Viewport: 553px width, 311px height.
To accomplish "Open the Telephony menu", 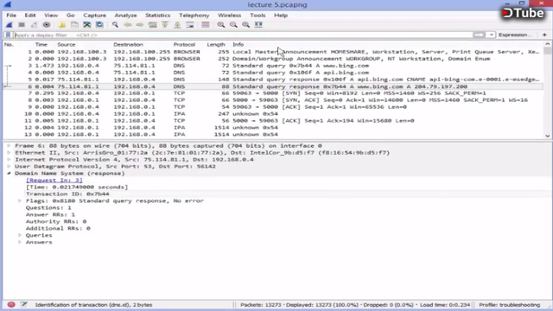I will click(194, 16).
